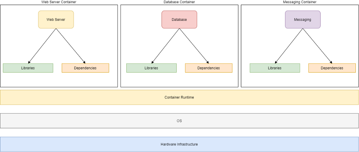Pick Libraries box in Messaging Container
Image resolution: width=359 pixels, height=152 pixels.
tap(275, 68)
